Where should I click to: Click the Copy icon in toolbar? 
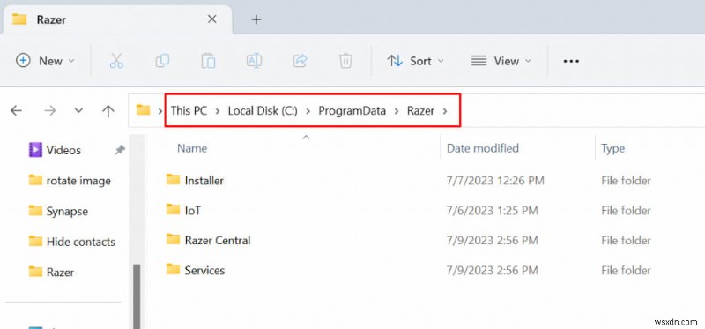point(162,61)
